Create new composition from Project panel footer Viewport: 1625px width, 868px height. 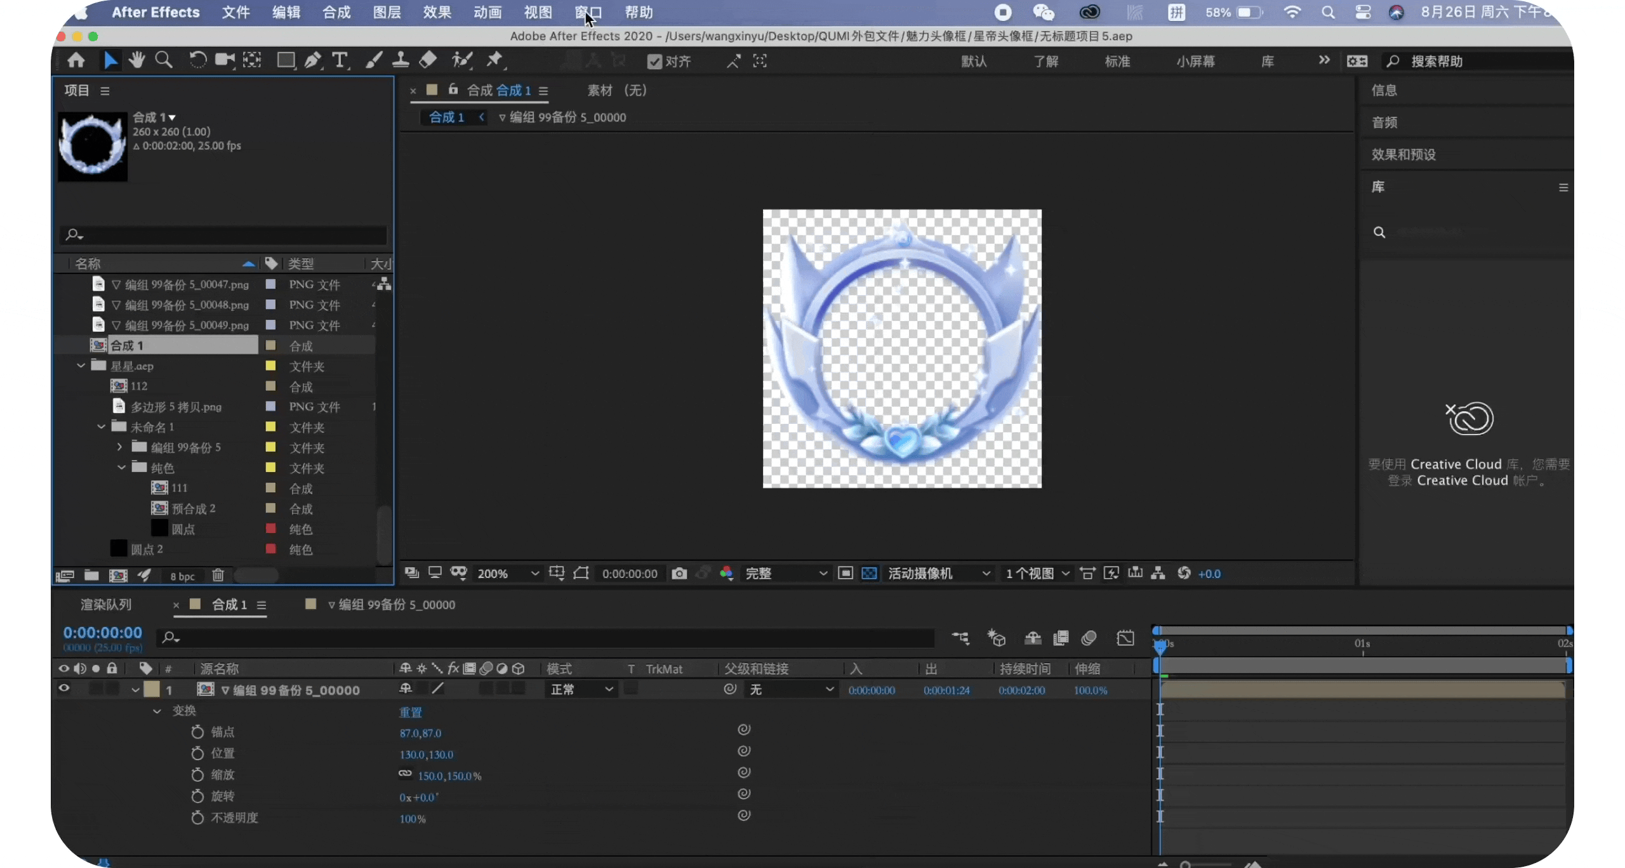tap(118, 575)
